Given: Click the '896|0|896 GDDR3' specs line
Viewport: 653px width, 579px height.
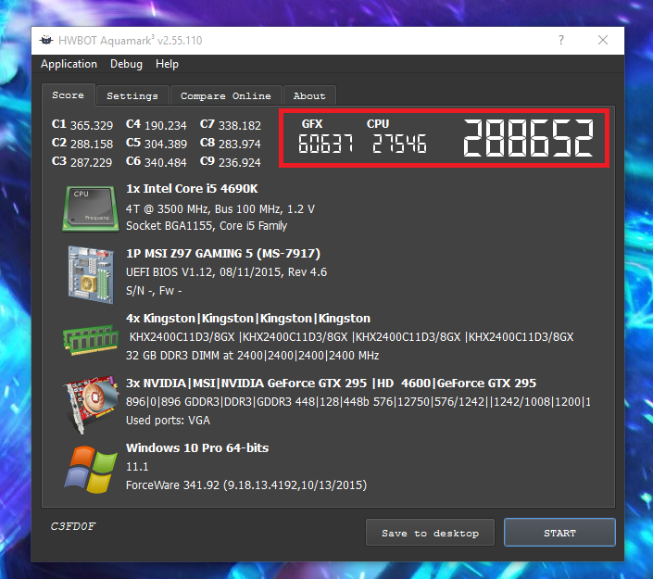Looking at the screenshot, I should (358, 402).
